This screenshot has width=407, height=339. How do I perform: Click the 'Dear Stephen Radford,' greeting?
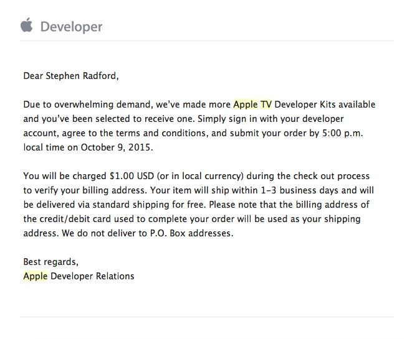click(x=71, y=76)
